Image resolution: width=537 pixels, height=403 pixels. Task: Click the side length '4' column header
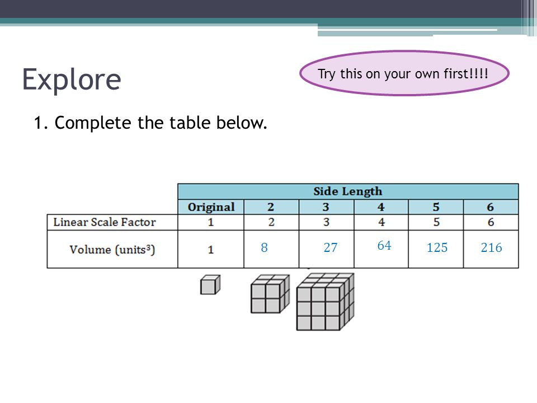point(381,207)
